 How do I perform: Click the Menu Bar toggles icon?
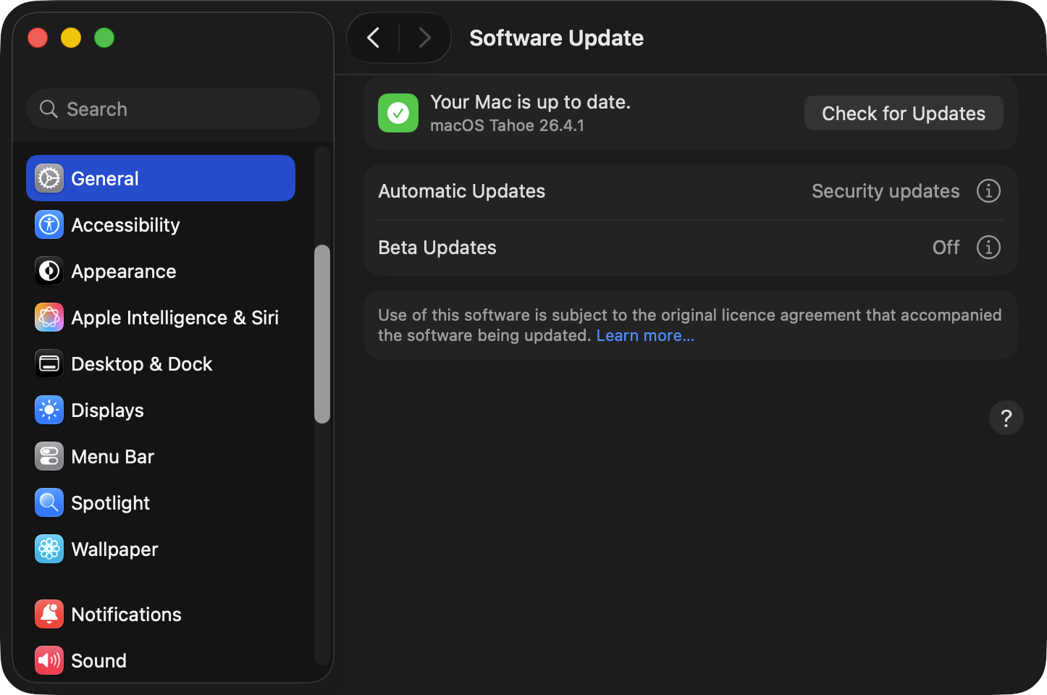point(49,456)
